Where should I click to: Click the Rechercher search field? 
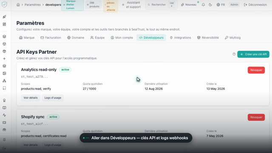click(x=161, y=5)
